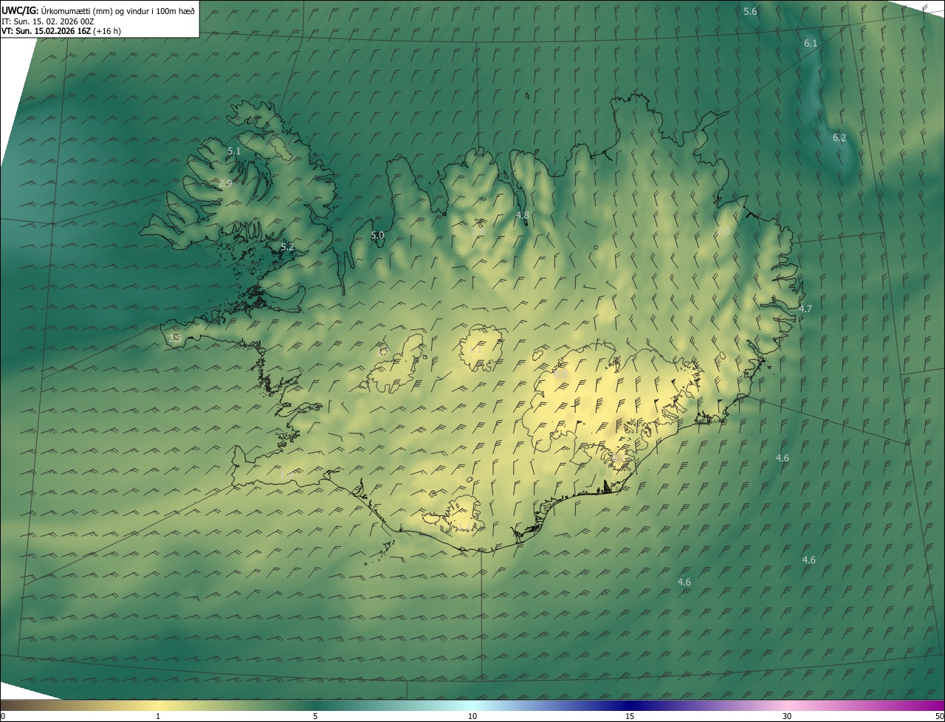Click the 4.7 value on the east coast
945x722 pixels.
pyautogui.click(x=805, y=309)
